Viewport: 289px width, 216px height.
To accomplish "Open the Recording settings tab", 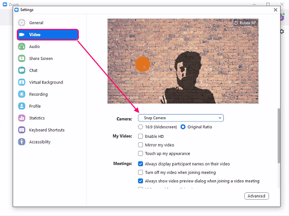I will click(x=48, y=94).
